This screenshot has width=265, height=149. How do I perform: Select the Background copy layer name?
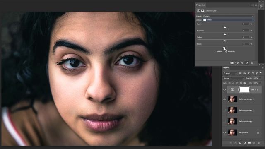(246, 121)
